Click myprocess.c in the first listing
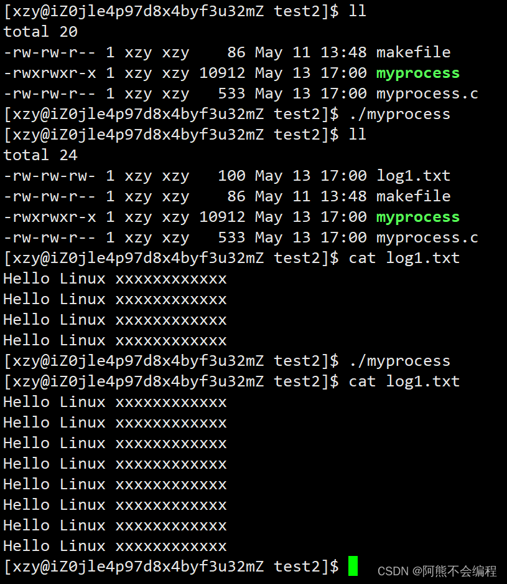 [x=427, y=94]
